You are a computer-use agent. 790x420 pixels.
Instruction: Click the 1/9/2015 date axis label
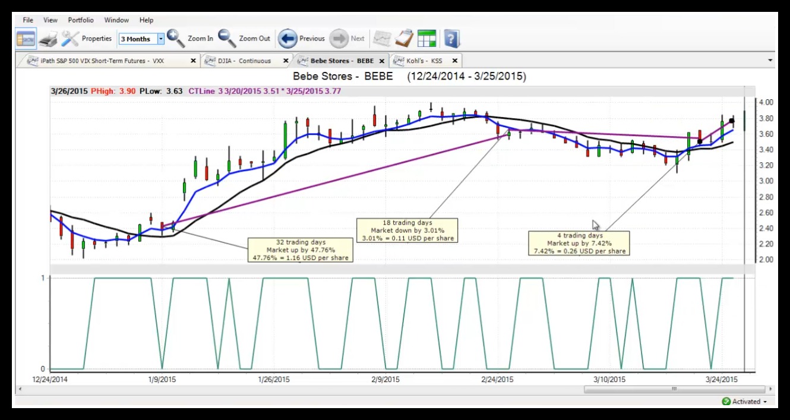tap(162, 379)
